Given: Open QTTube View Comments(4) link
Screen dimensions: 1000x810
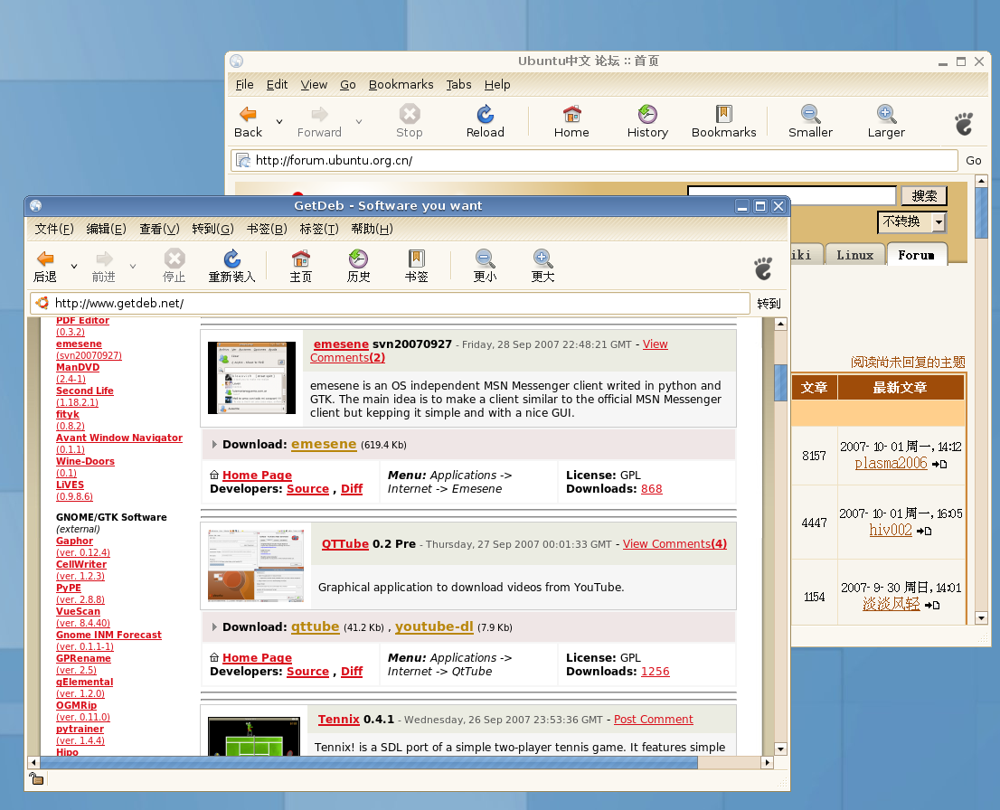Looking at the screenshot, I should (675, 544).
